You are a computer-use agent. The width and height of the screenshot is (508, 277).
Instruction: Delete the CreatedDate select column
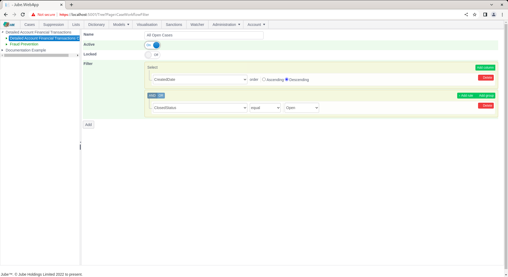point(486,78)
